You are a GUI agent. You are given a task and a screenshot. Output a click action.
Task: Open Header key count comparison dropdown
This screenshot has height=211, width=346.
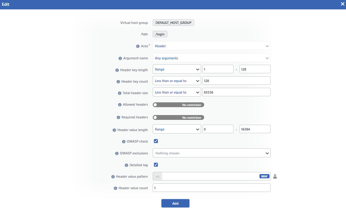(177, 81)
